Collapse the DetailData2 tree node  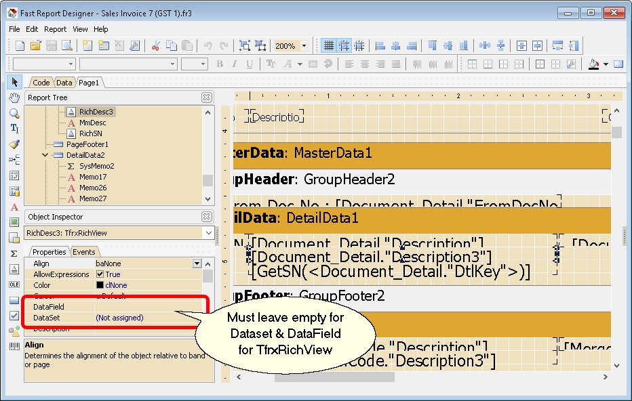pos(46,155)
